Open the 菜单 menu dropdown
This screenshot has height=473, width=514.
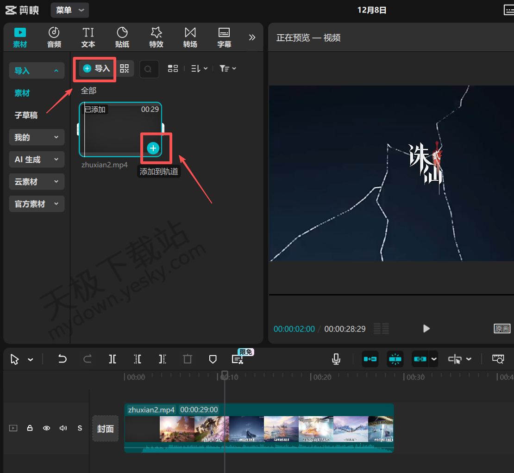point(69,10)
